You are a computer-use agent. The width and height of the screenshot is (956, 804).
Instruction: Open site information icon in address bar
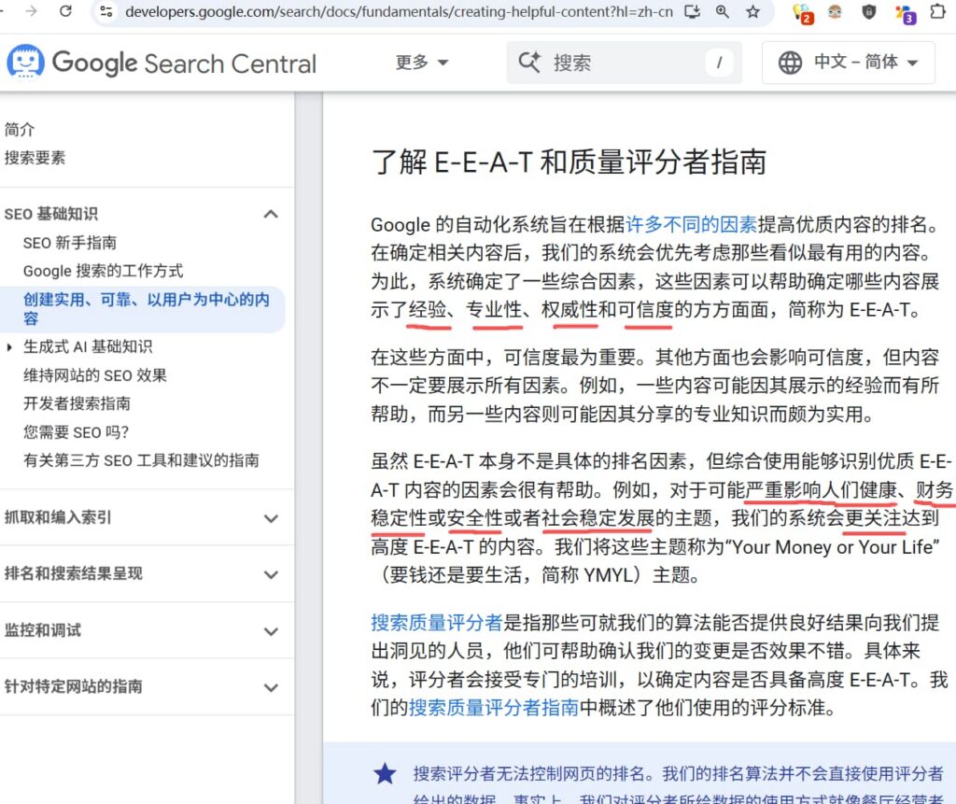point(106,11)
